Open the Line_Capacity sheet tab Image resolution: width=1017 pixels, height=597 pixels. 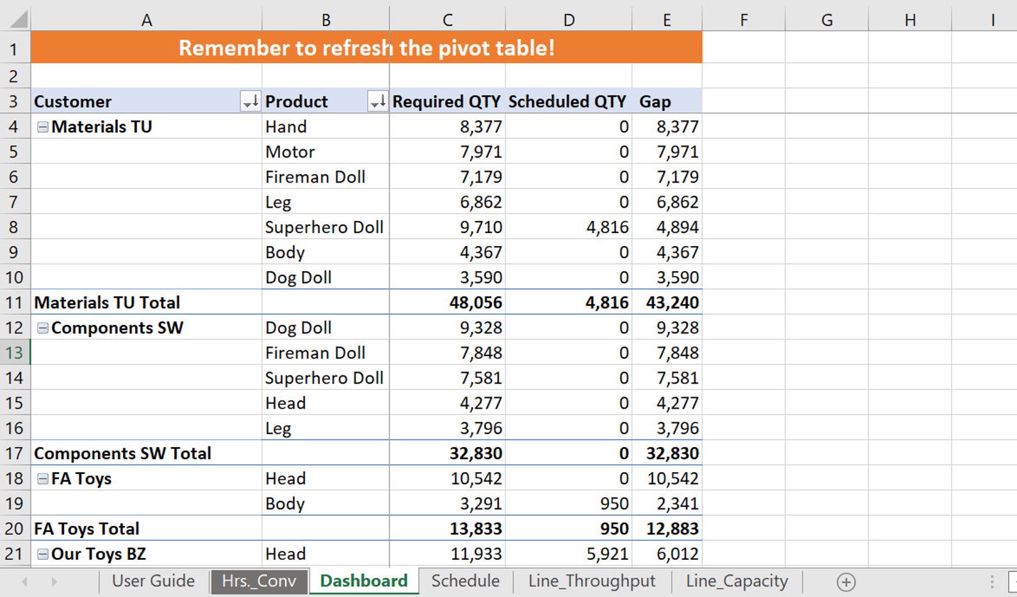[x=736, y=581]
